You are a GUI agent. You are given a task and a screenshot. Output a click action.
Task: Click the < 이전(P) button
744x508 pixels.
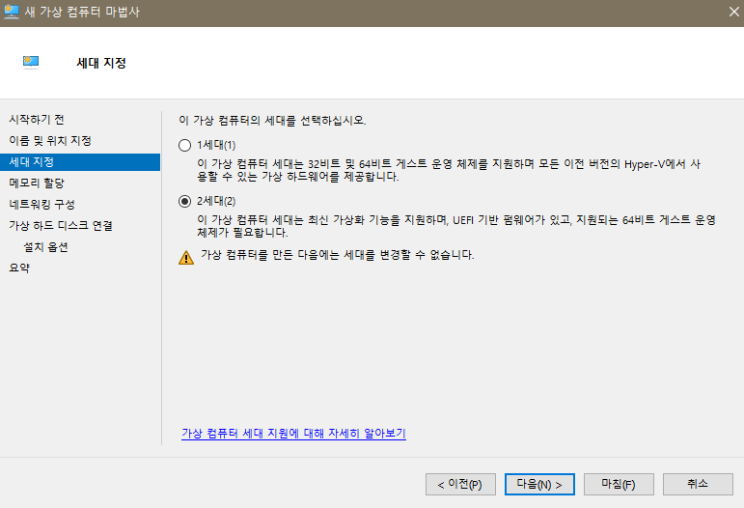coord(460,484)
